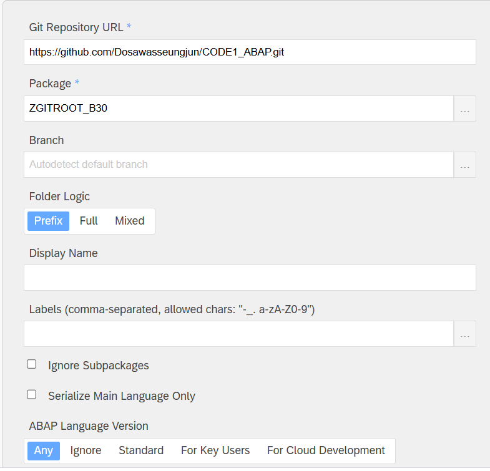Choose the For Key Users option
Viewport: 490px width, 471px height.
pyautogui.click(x=215, y=450)
